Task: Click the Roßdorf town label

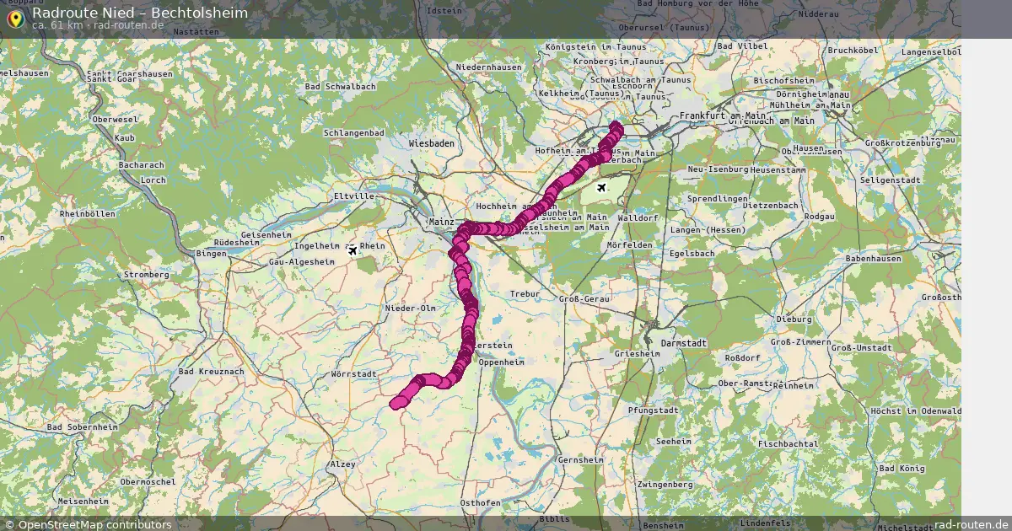Action: click(744, 357)
